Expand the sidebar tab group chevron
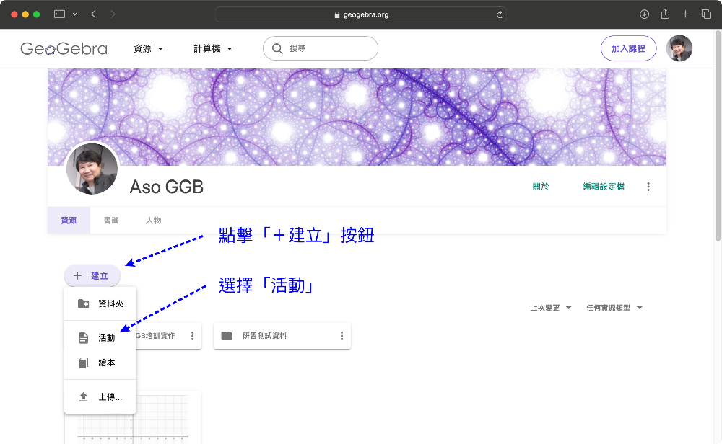 pos(74,14)
